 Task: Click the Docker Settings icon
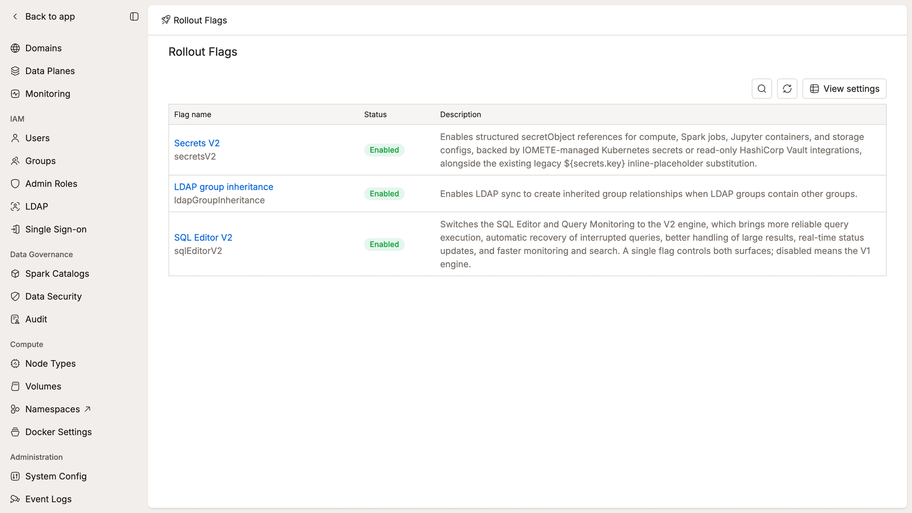[x=15, y=432]
